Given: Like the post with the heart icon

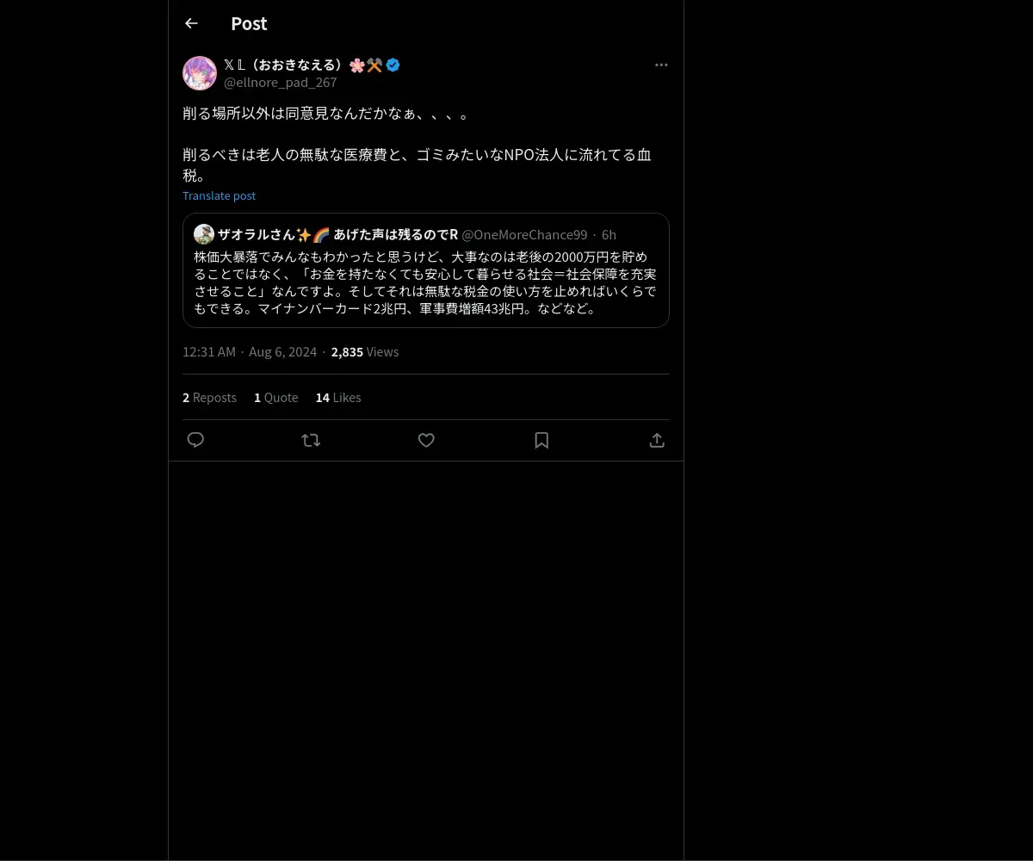Looking at the screenshot, I should point(426,440).
